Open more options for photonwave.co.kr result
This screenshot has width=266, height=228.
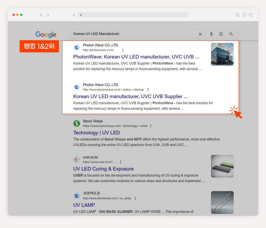[x=123, y=50]
